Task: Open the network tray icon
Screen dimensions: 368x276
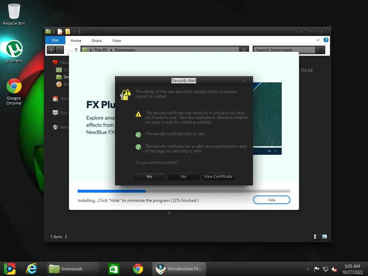Action: click(326, 269)
